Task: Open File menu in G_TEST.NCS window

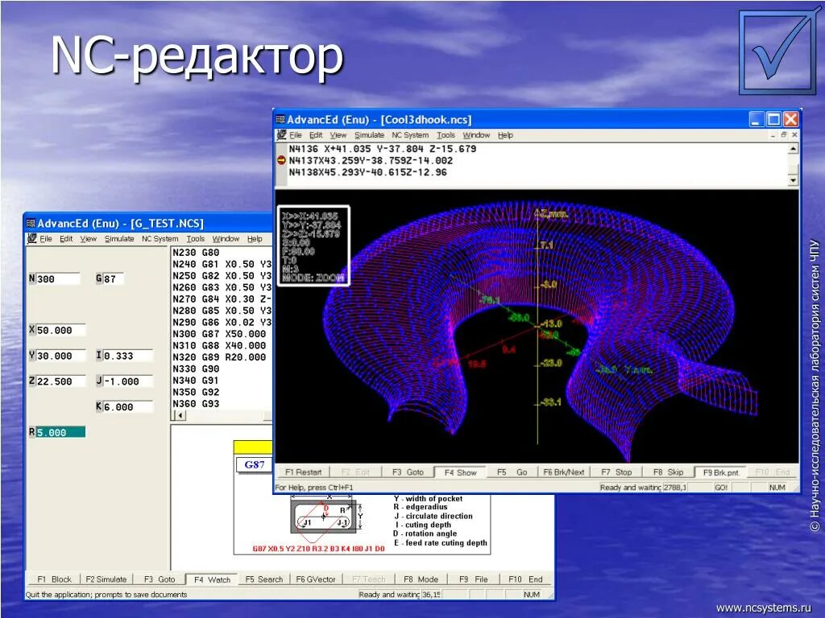Action: pos(46,238)
